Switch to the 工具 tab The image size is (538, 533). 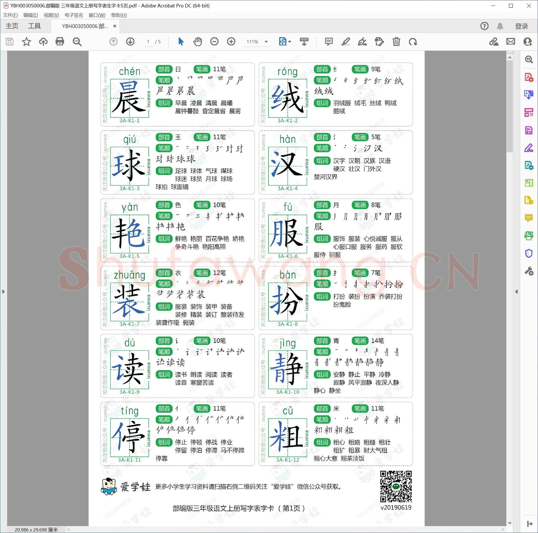(x=35, y=26)
